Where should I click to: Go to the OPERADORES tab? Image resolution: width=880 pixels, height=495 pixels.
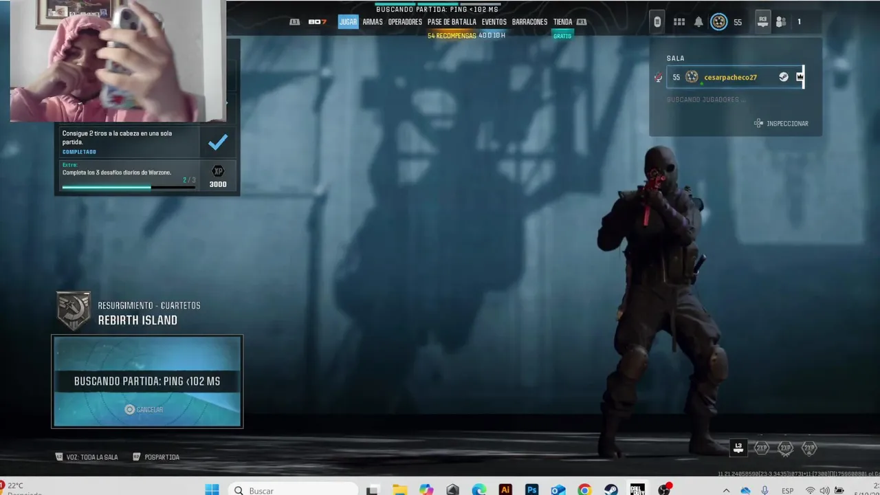(405, 22)
